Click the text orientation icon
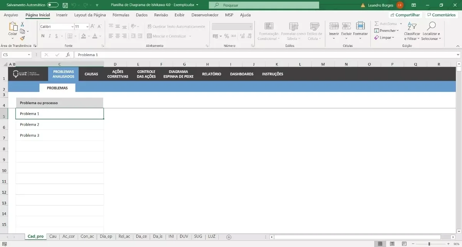 point(134,27)
